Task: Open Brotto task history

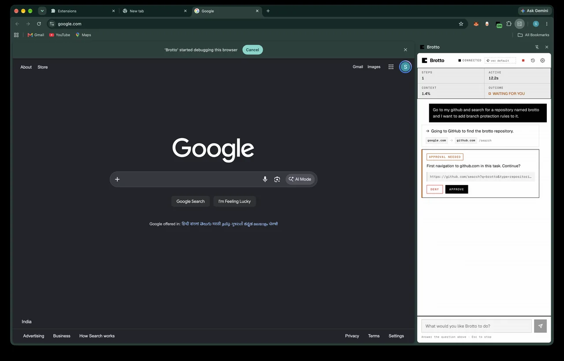Action: tap(533, 60)
